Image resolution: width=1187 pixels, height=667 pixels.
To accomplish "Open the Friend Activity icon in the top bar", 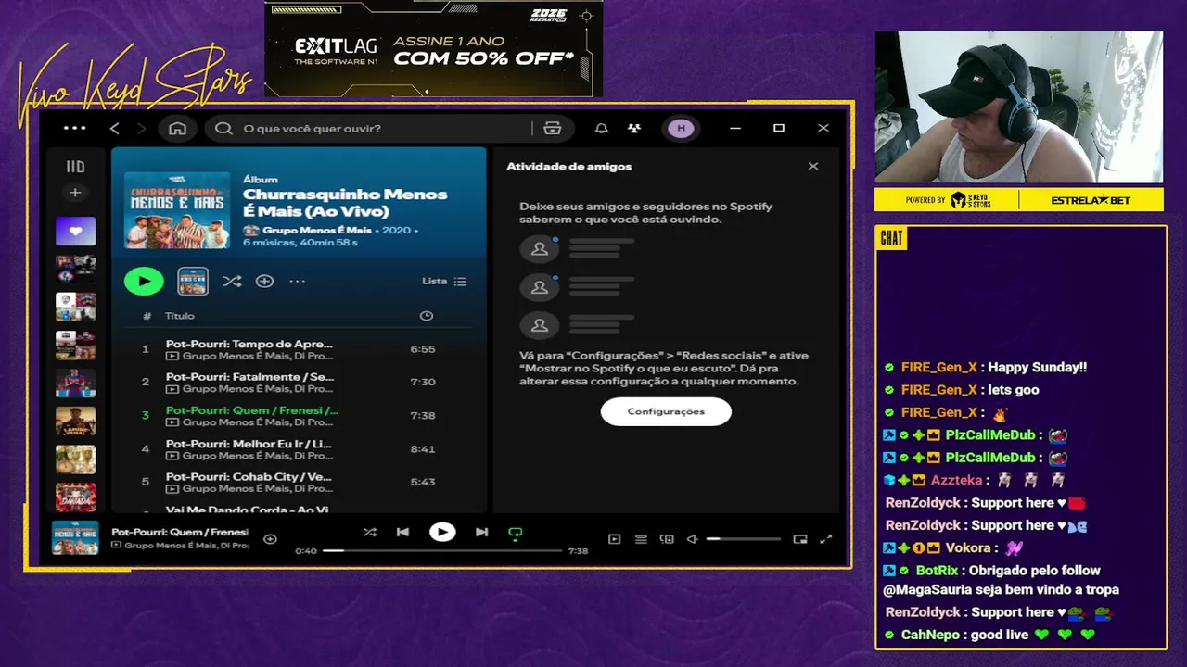I will click(x=634, y=128).
